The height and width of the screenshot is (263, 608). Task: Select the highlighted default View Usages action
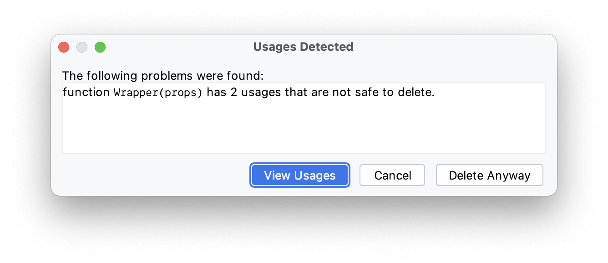pos(299,175)
